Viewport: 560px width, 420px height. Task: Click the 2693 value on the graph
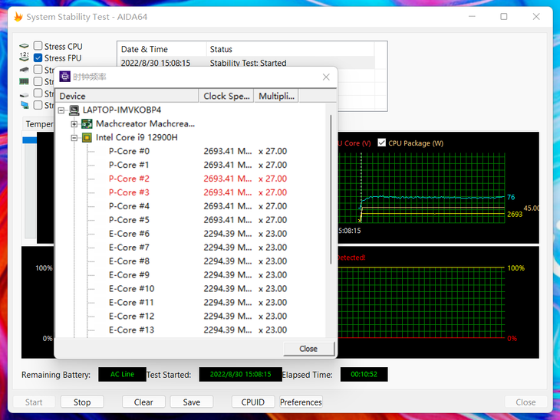515,214
